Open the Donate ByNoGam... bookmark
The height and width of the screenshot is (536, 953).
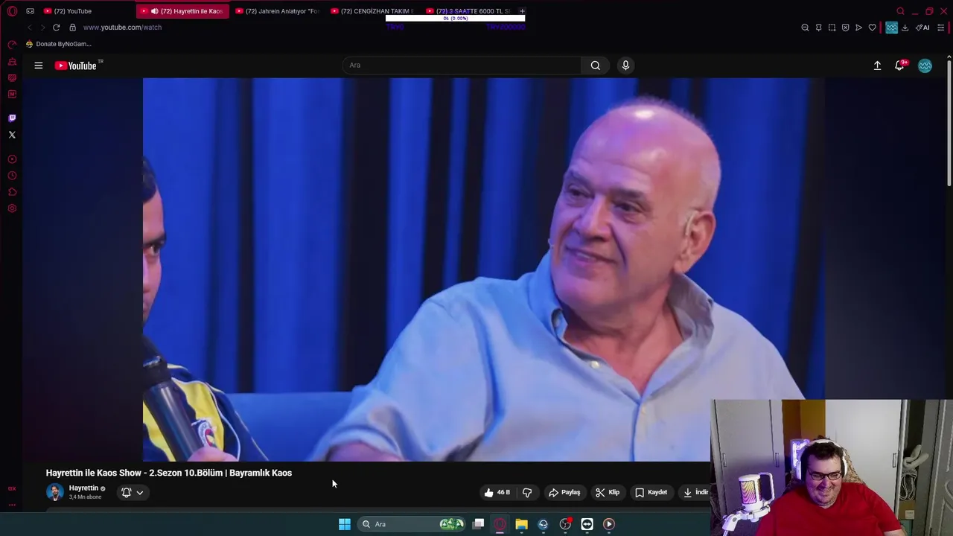pos(58,44)
